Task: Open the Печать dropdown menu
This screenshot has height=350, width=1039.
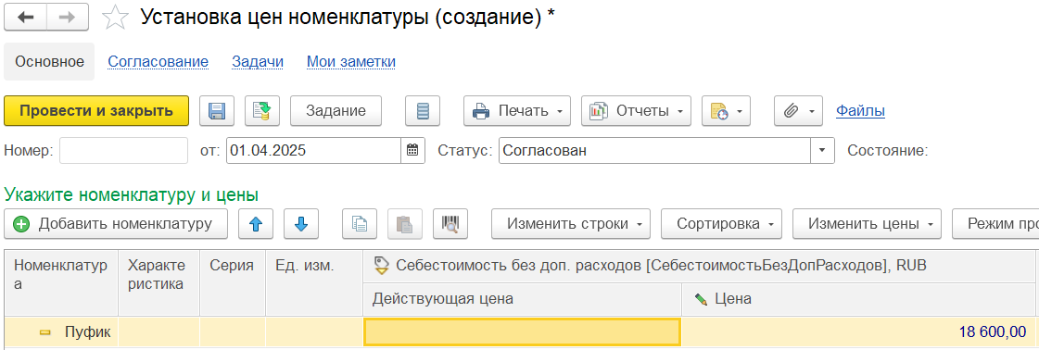Action: click(517, 111)
